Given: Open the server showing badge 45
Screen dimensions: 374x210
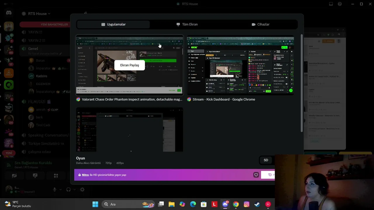Looking at the screenshot, I should [9, 50].
